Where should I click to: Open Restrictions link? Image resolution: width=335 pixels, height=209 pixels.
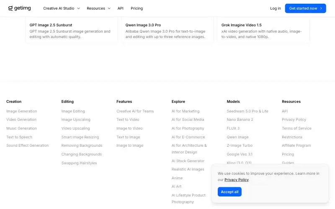point(292,137)
